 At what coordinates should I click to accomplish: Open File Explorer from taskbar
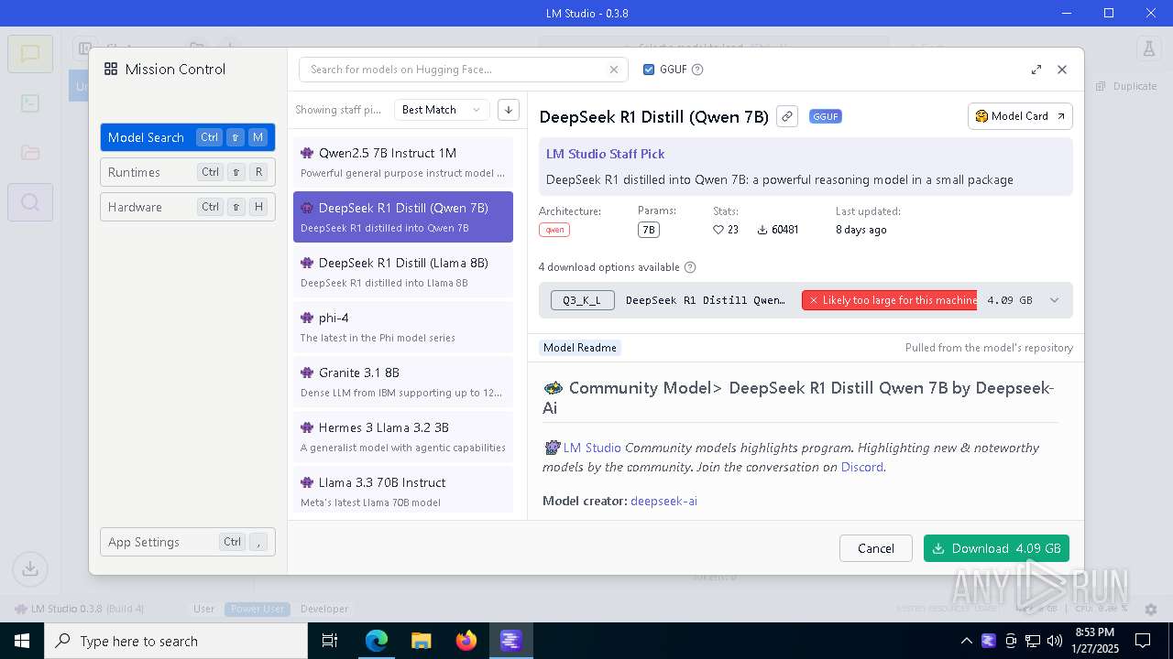tap(422, 641)
